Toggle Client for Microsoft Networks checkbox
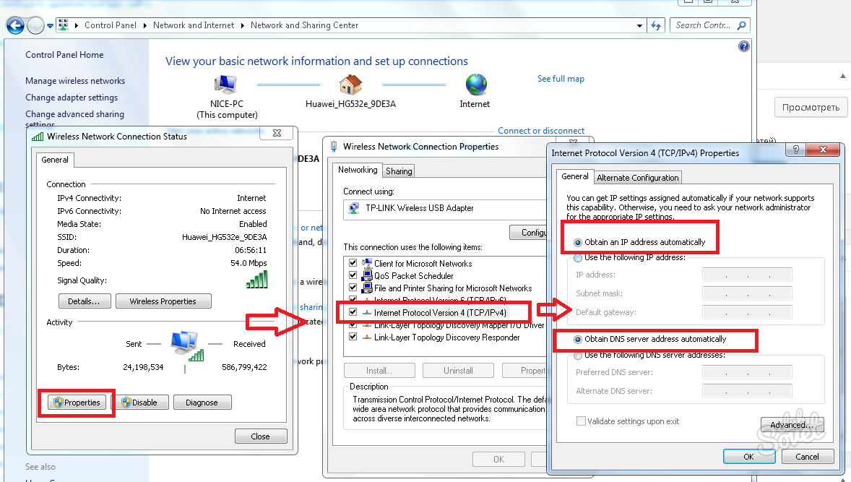The width and height of the screenshot is (851, 482). pyautogui.click(x=353, y=263)
